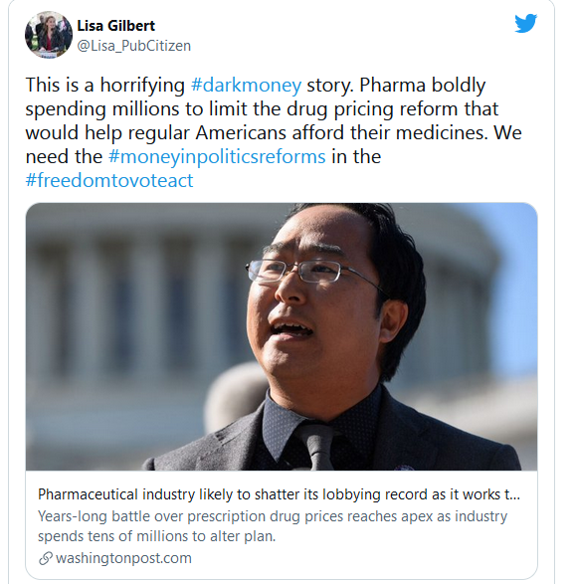Follow the #moneyinpoliticsreforms hashtag
Screen dimensions: 576x584
coord(217,156)
